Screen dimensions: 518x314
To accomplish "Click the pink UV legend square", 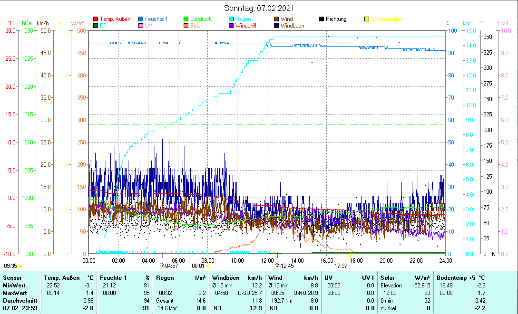I will (x=141, y=26).
